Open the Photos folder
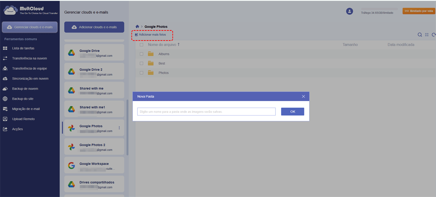Screen dimensions: 436x197 163,73
